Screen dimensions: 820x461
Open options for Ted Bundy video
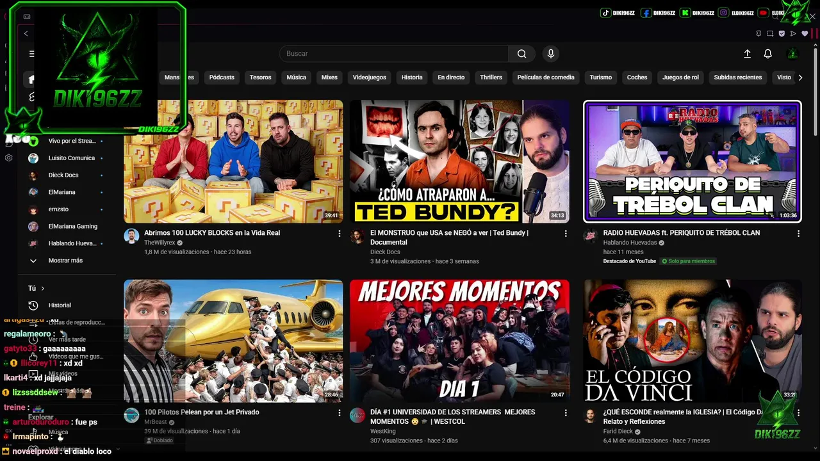pos(565,234)
